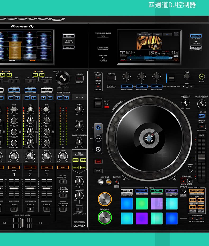The height and width of the screenshot is (246, 209).
Task: Tap the orange-ringed CUE round button
Action: 105,199
